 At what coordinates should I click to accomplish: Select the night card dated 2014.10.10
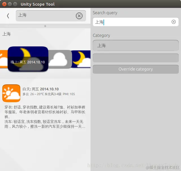[x=28, y=59]
